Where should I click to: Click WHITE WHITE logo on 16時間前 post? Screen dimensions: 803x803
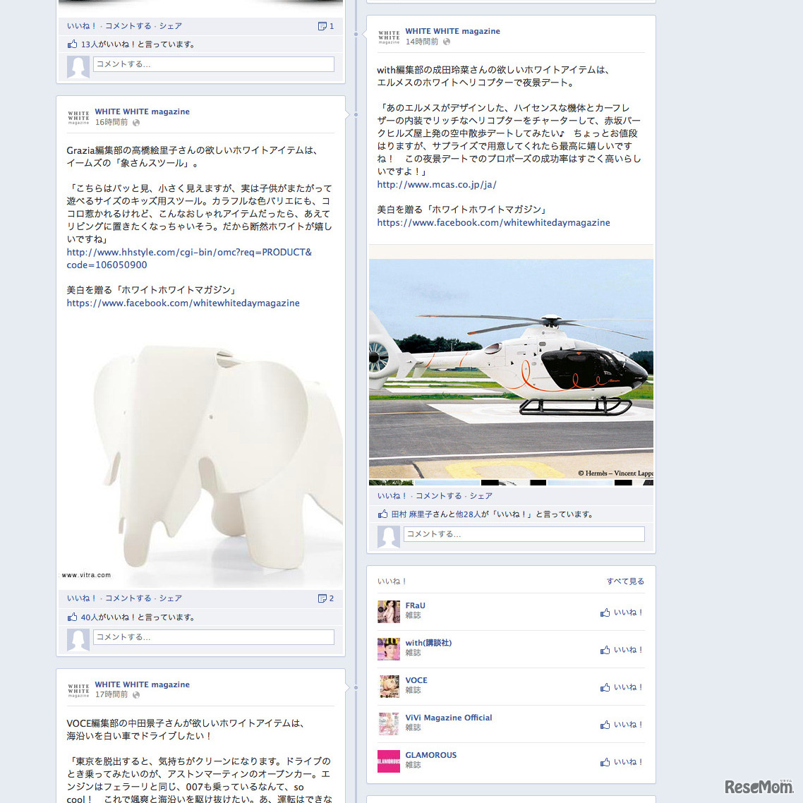[78, 117]
